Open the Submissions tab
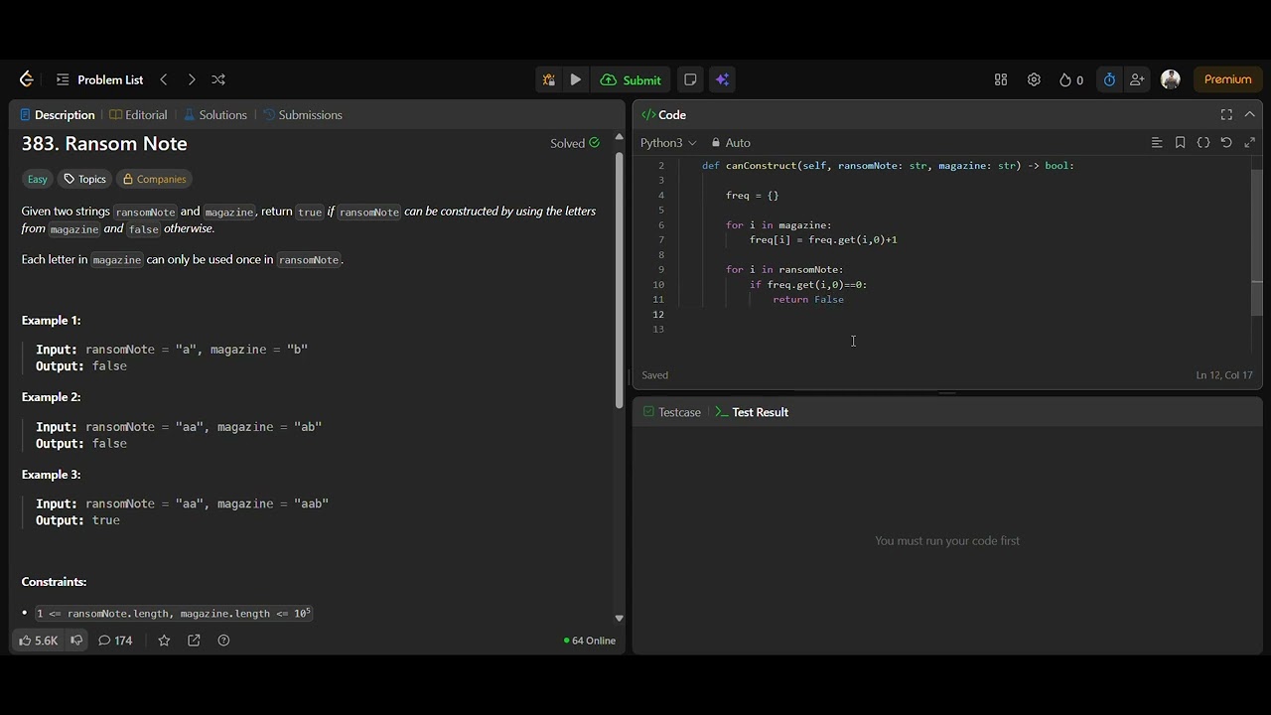Viewport: 1271px width, 715px height. [303, 115]
